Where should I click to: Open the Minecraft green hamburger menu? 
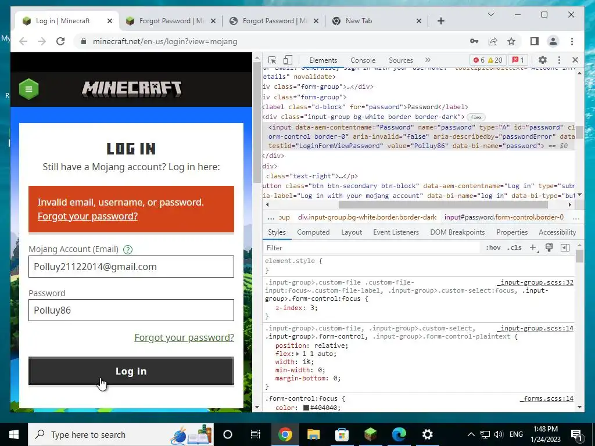28,89
